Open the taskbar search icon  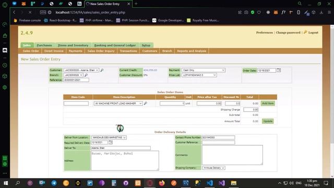coord(18,183)
